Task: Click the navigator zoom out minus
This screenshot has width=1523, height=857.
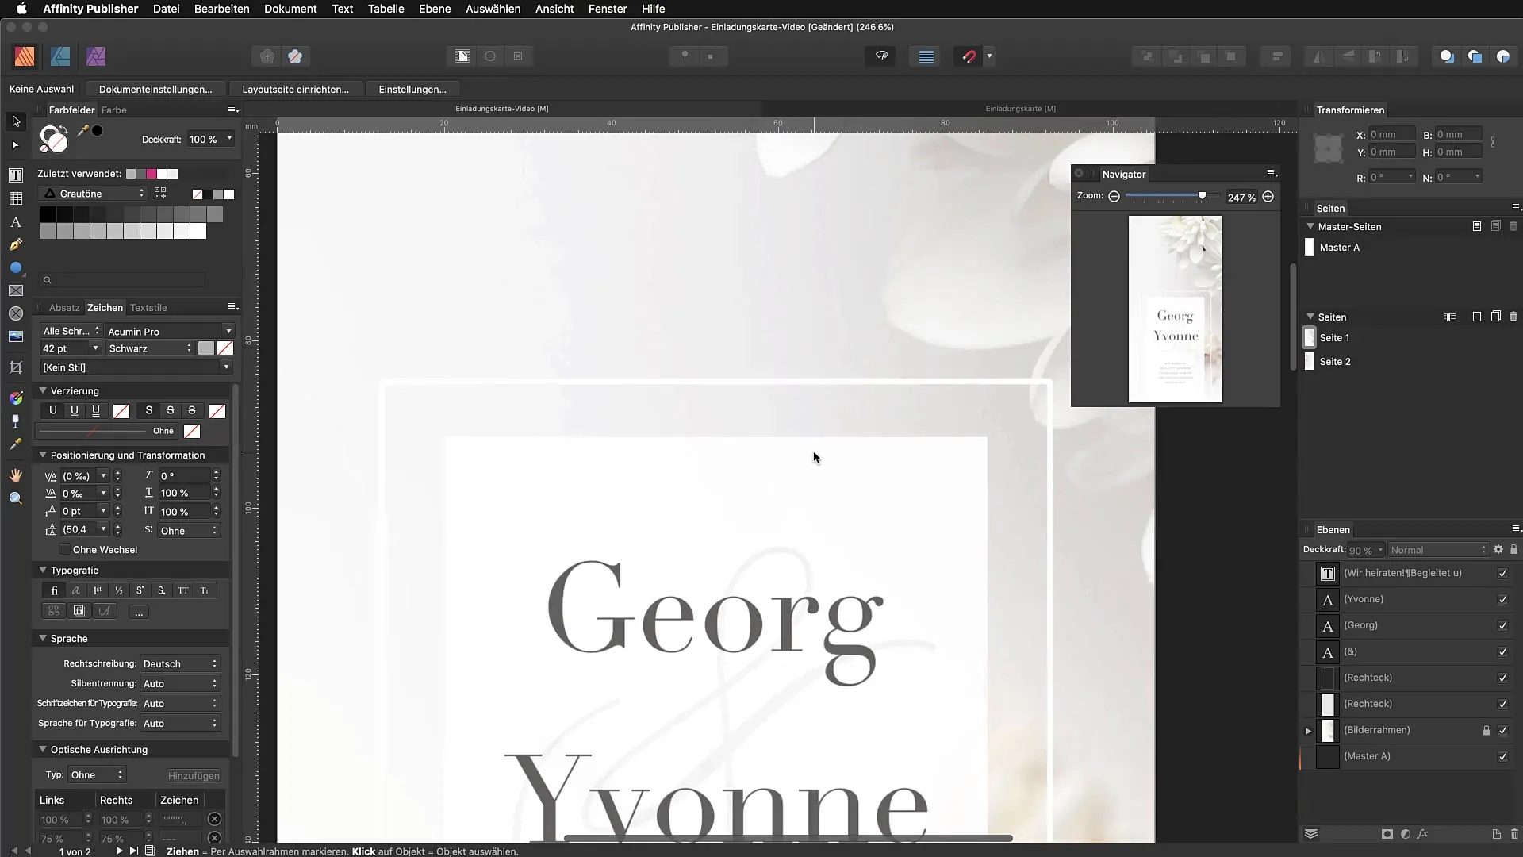Action: point(1114,197)
